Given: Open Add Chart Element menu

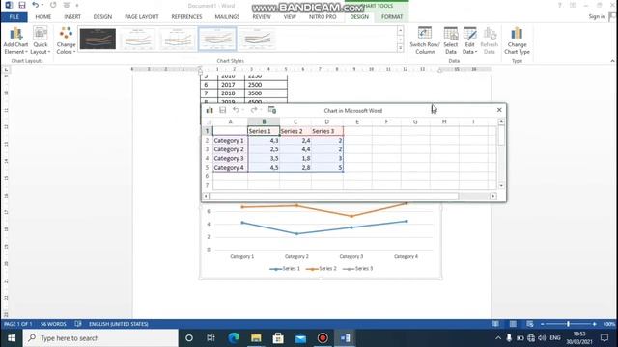Looking at the screenshot, I should (15, 40).
